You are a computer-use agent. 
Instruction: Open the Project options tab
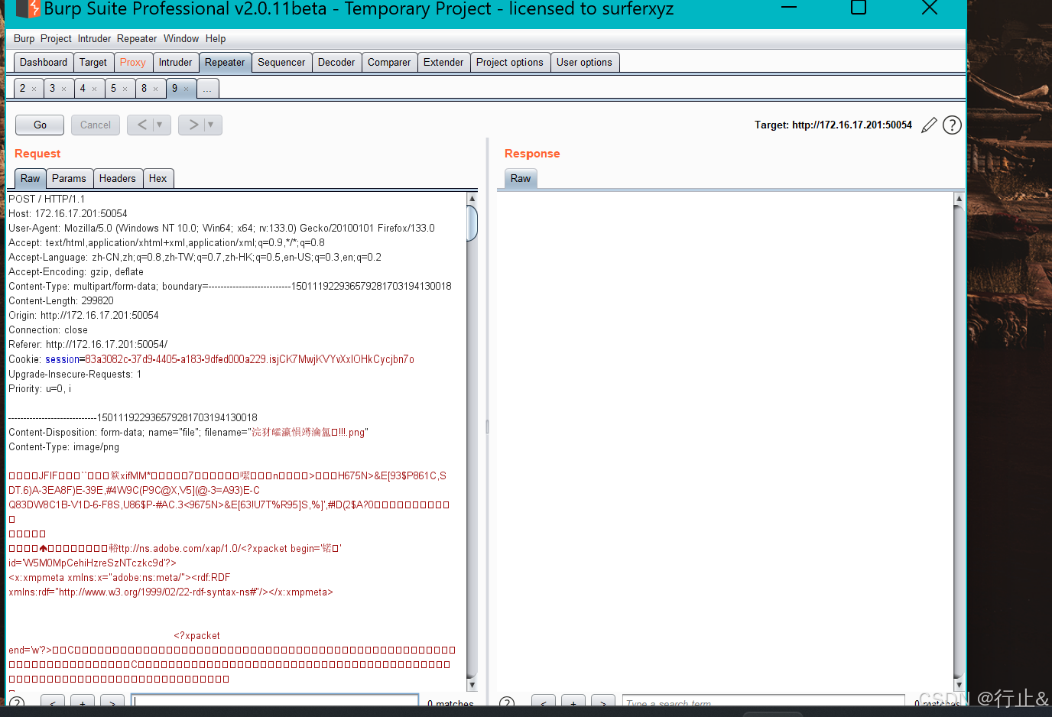pyautogui.click(x=510, y=63)
